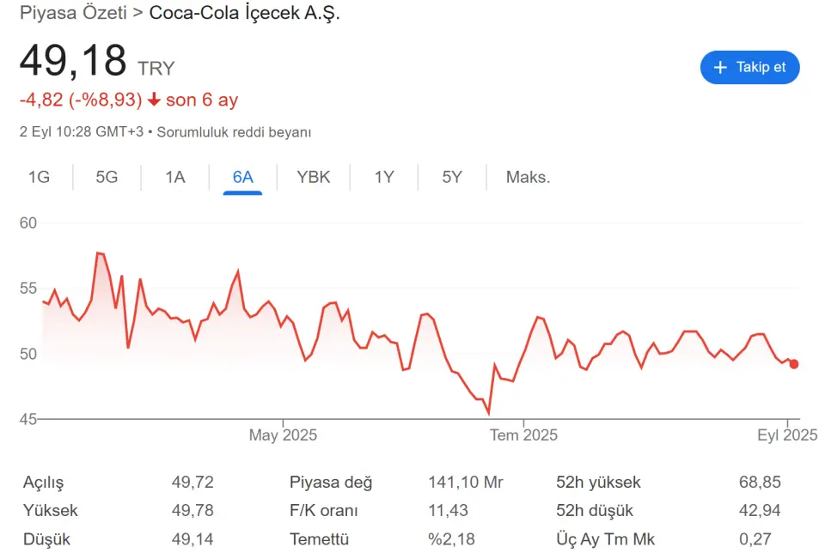Image resolution: width=825 pixels, height=553 pixels.
Task: Click the red current price dot on chart
Action: coord(793,364)
